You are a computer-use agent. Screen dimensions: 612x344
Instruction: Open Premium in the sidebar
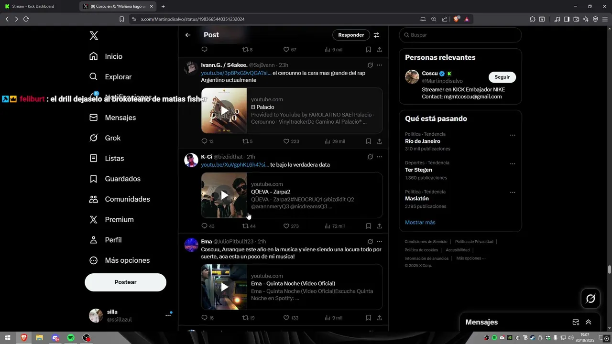coord(111,220)
